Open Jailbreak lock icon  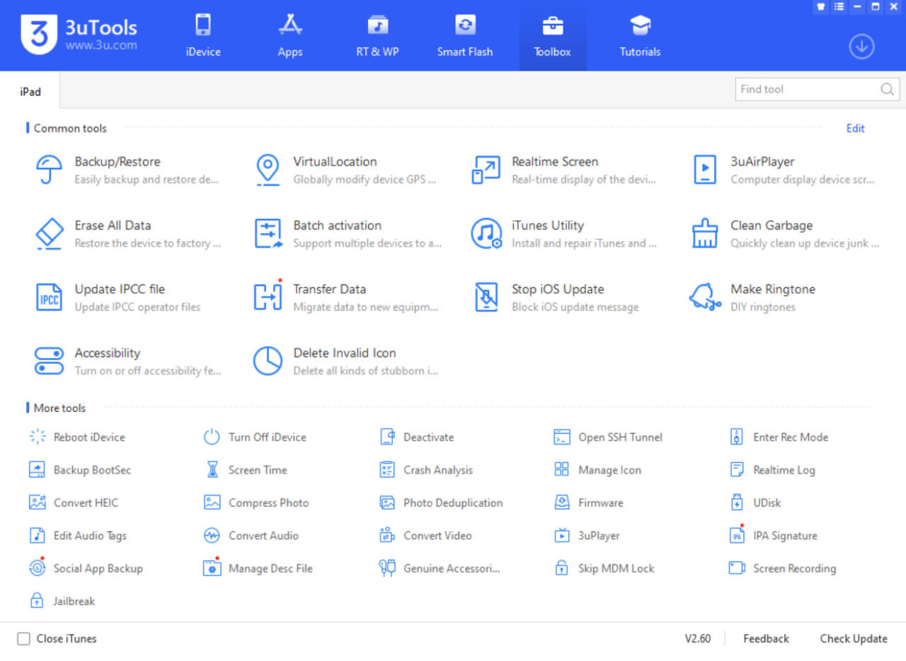pyautogui.click(x=38, y=601)
